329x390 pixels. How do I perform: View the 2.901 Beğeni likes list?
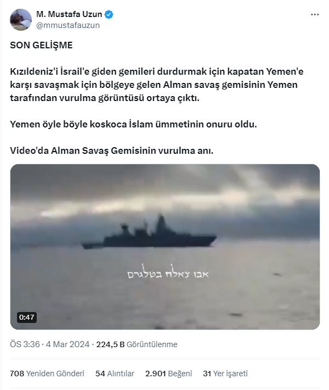(168, 374)
